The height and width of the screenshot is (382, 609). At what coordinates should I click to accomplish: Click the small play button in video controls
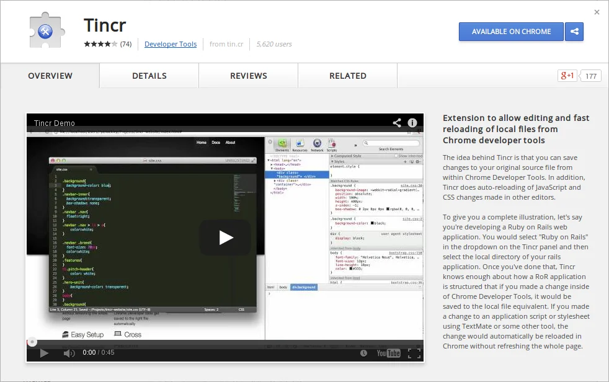[44, 353]
